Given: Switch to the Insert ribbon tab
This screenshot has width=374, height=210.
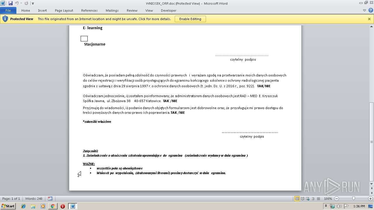Looking at the screenshot, I should (42, 10).
